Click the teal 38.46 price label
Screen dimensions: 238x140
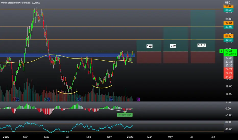point(229,10)
